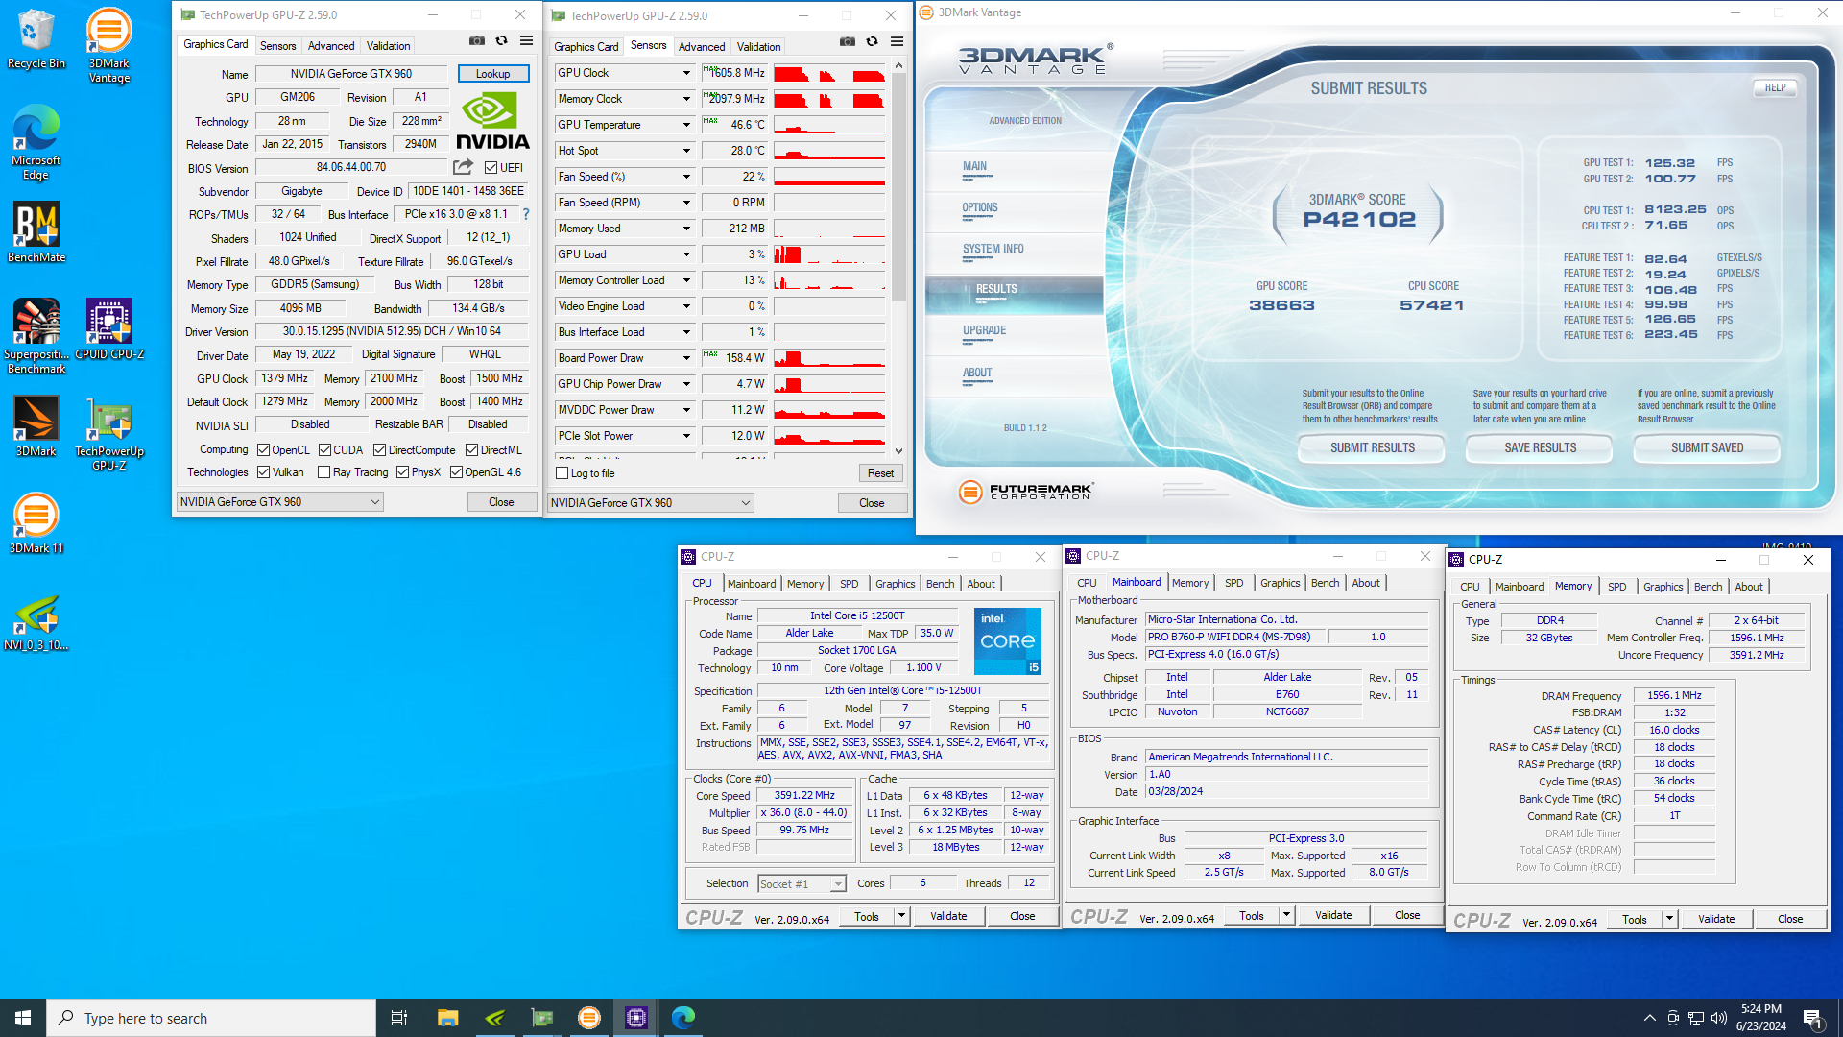Open the Socket #1 selection dropdown in CPU-Z
This screenshot has width=1843, height=1037.
(x=802, y=884)
